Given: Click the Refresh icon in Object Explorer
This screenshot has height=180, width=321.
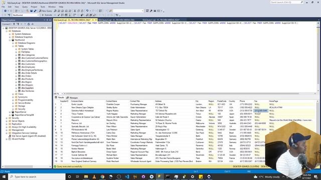Looking at the screenshot, I should (x=29, y=24).
